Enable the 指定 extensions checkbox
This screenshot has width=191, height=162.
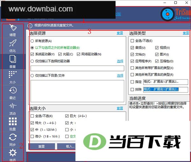pyautogui.click(x=132, y=82)
